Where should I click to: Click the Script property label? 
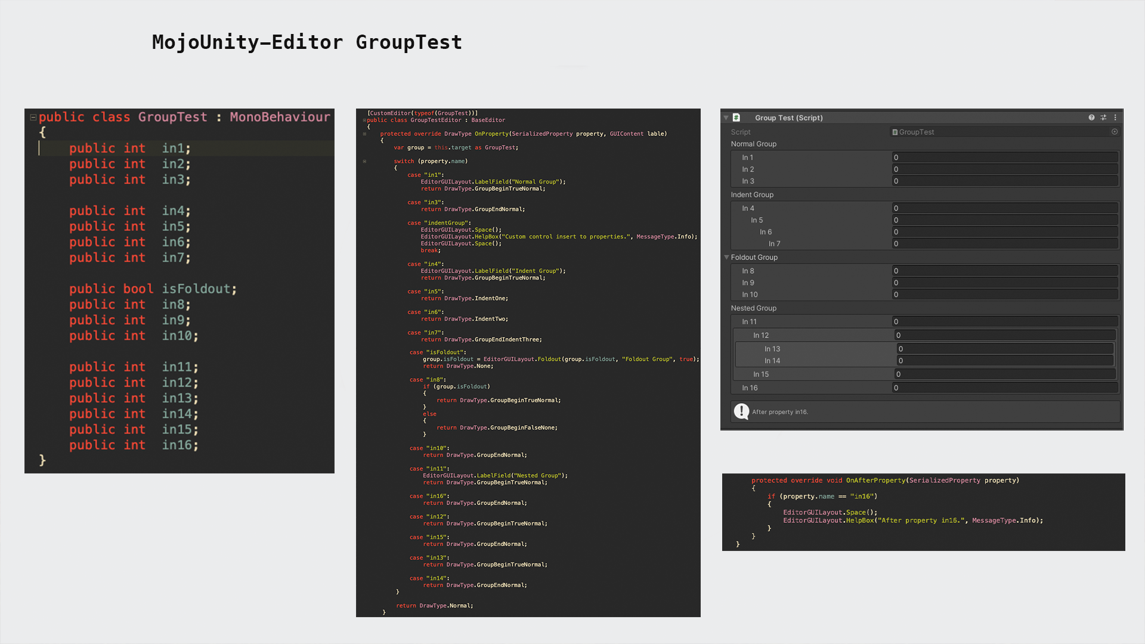[x=741, y=132]
